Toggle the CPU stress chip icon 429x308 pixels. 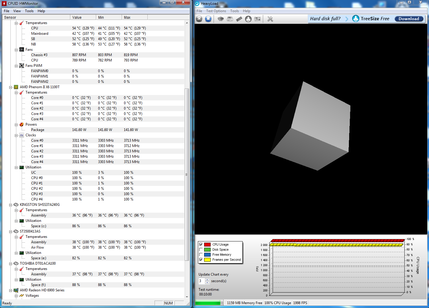[x=220, y=19]
